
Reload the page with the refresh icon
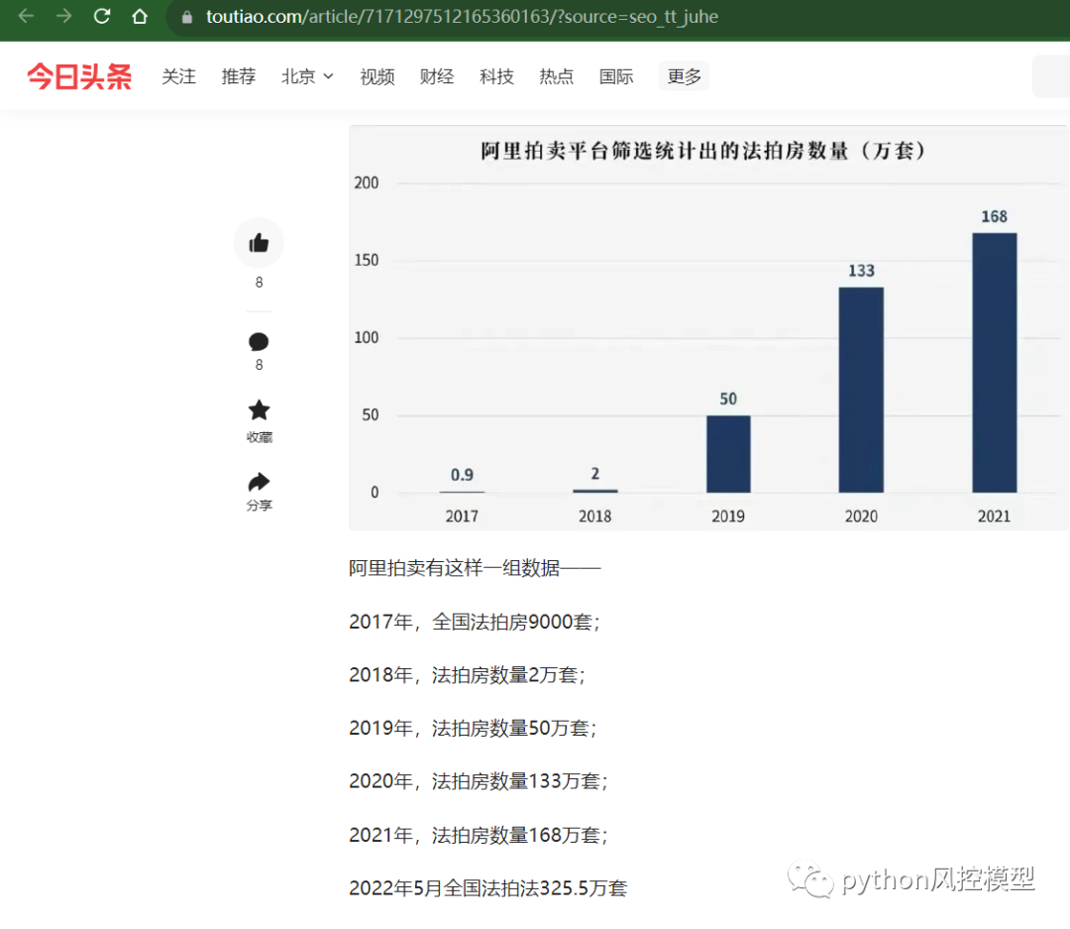[102, 16]
